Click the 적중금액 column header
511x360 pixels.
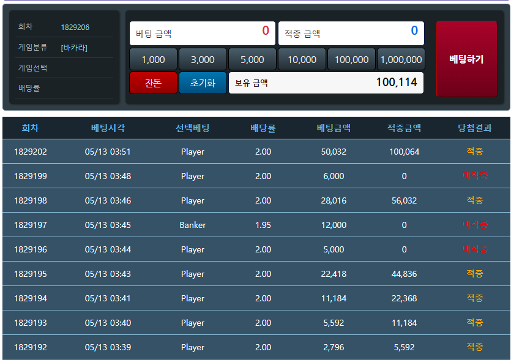click(x=404, y=128)
